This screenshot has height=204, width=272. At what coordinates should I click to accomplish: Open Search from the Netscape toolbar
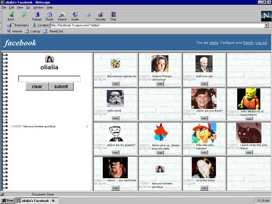[x=62, y=16]
